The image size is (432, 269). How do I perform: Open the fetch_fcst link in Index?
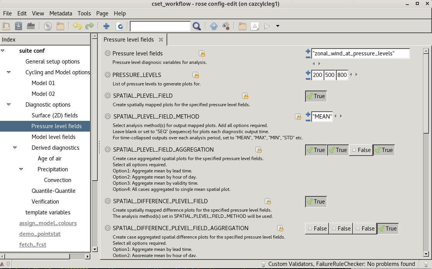[x=33, y=244]
